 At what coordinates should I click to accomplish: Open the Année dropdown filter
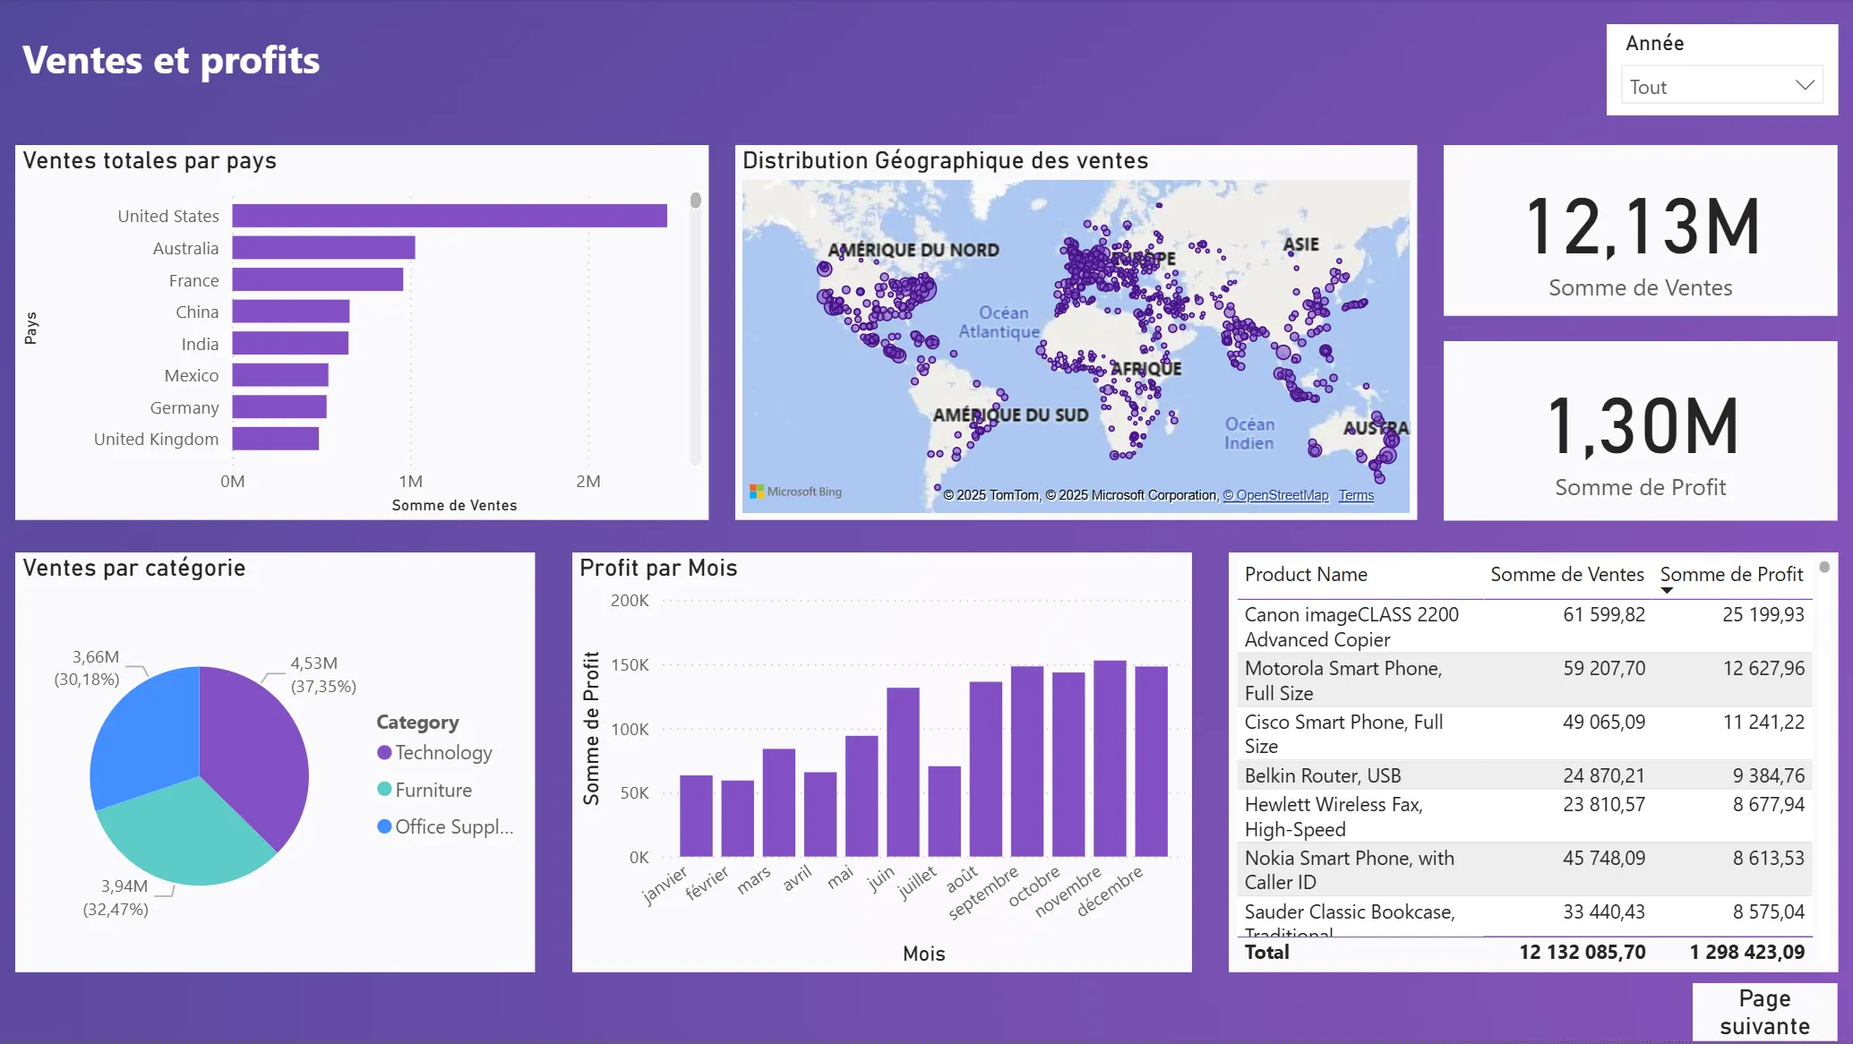point(1720,85)
